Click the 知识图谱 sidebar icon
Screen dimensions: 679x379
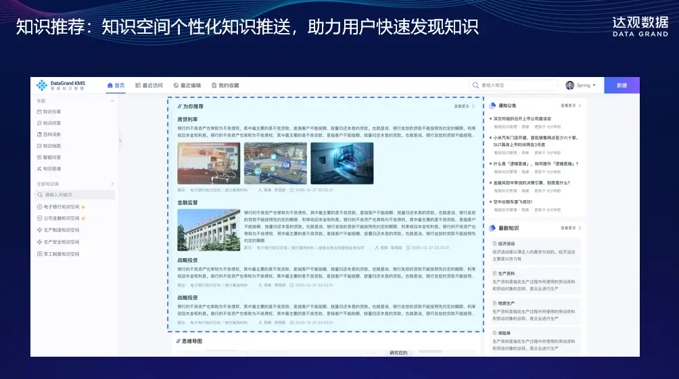(39, 169)
